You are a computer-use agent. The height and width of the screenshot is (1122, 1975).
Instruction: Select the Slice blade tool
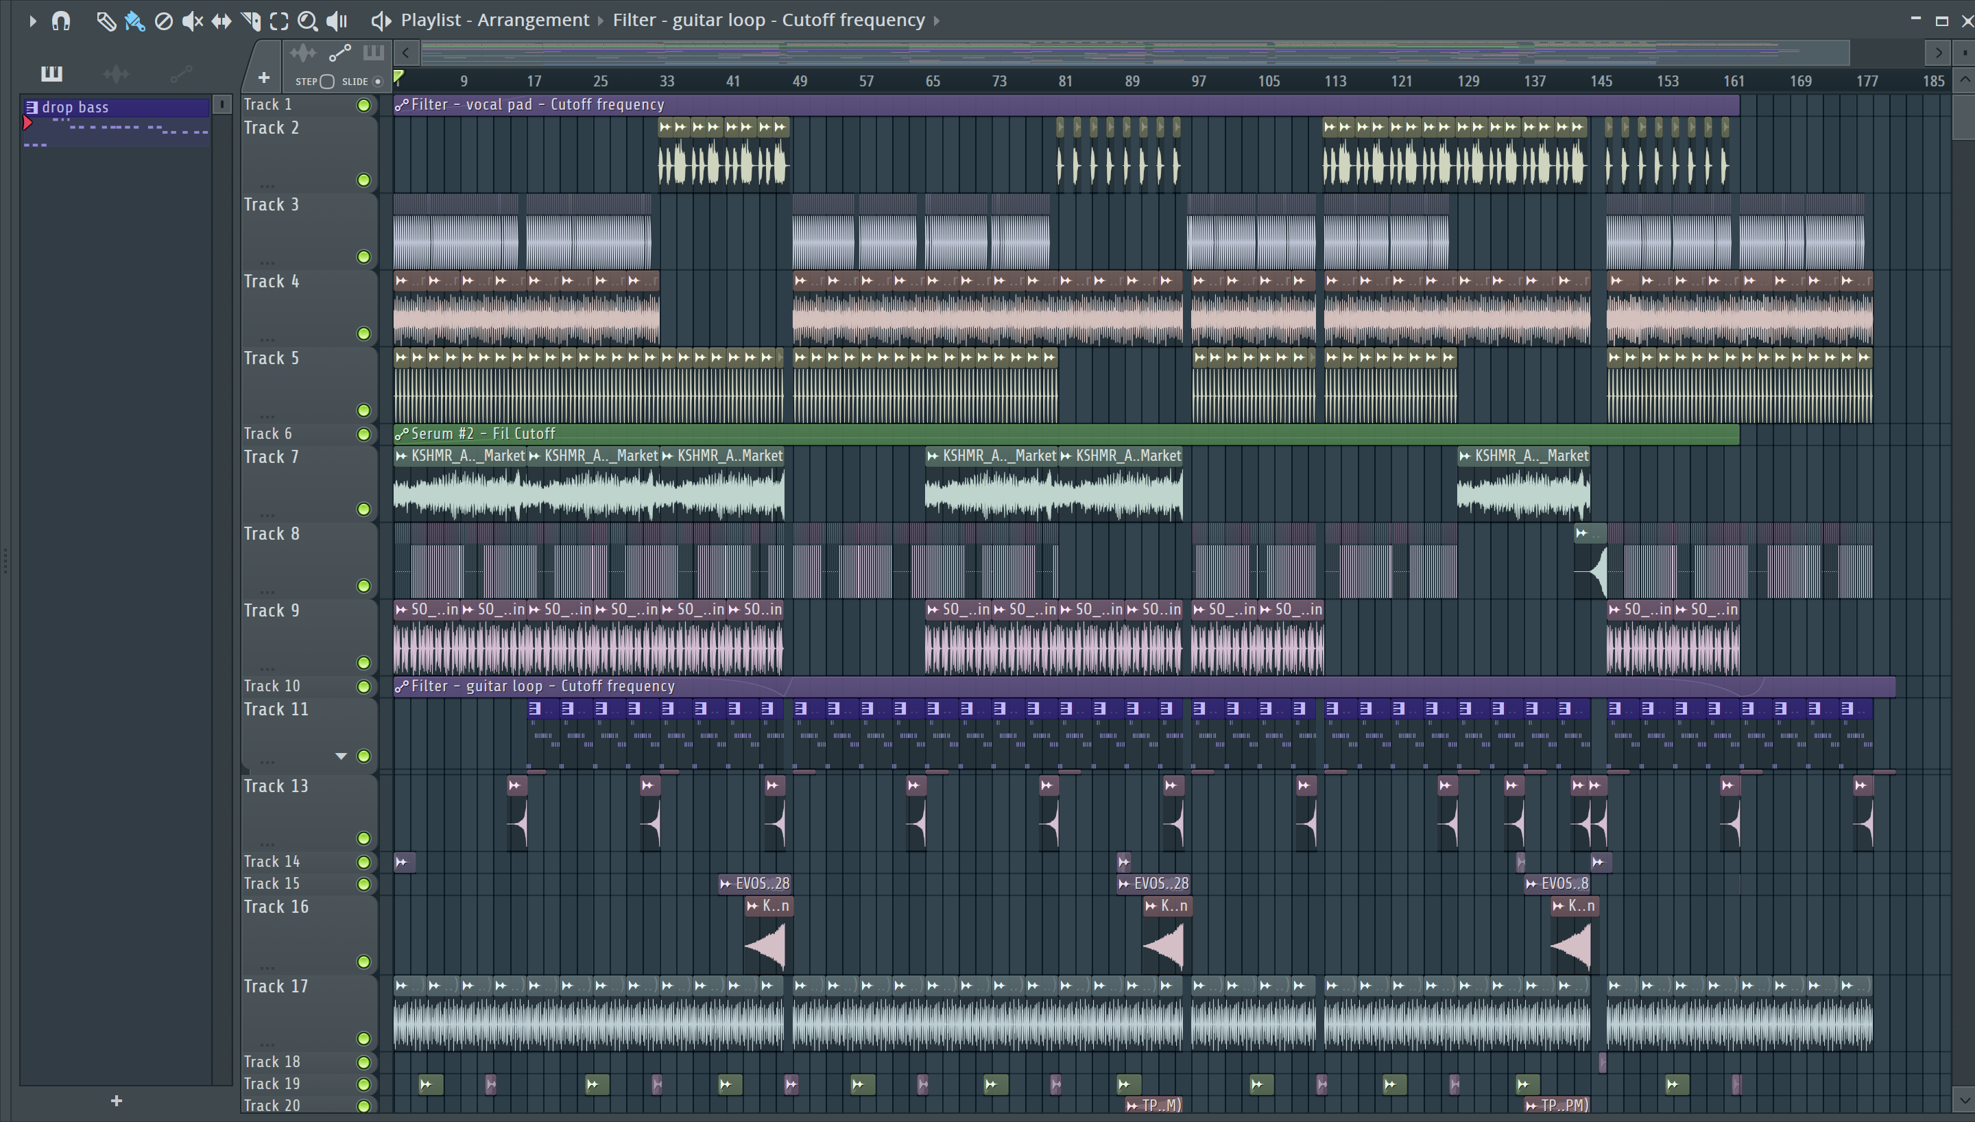(x=250, y=21)
